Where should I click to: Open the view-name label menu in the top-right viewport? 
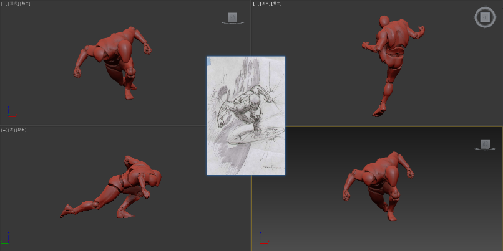click(265, 4)
